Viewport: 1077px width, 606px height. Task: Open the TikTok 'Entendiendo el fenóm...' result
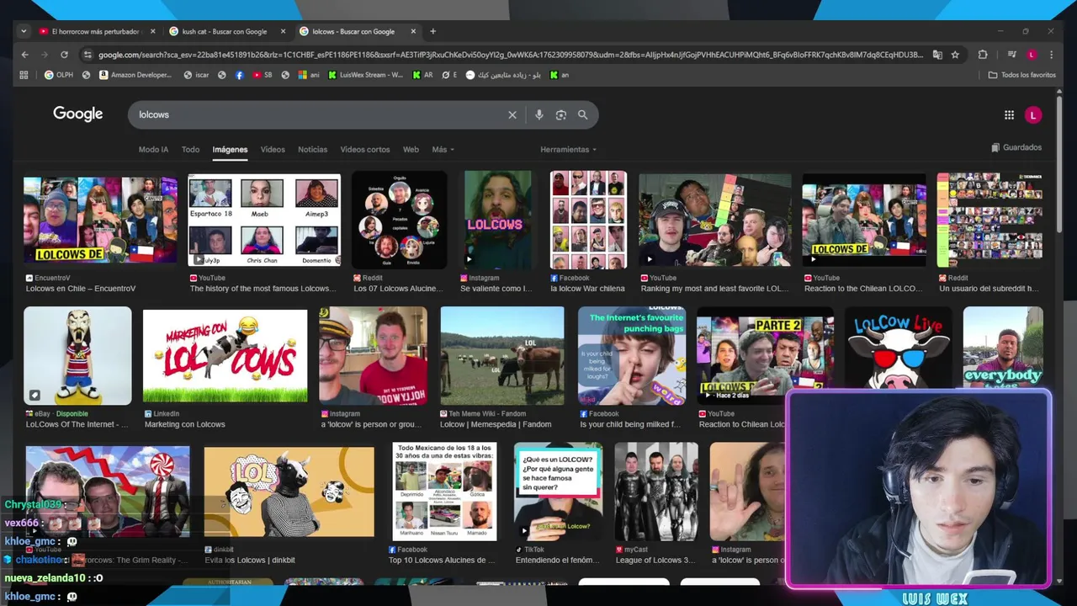(558, 492)
